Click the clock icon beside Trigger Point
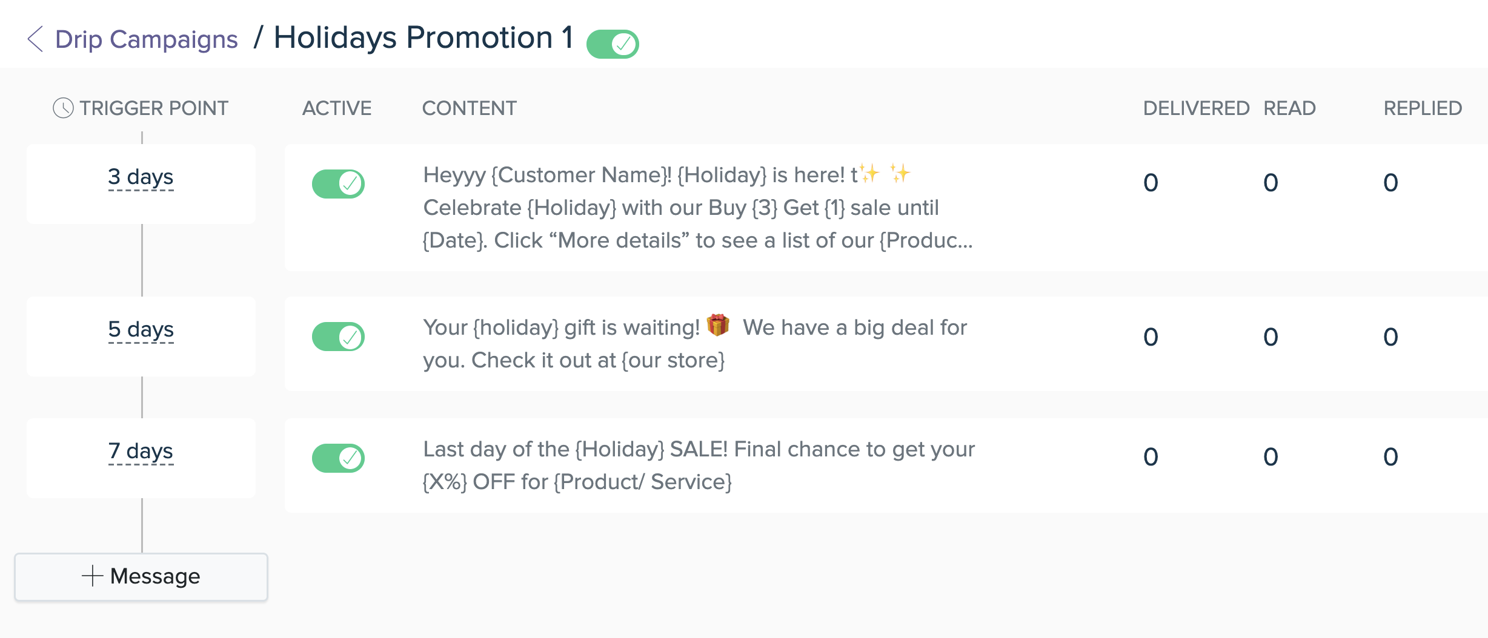The image size is (1488, 638). tap(63, 108)
